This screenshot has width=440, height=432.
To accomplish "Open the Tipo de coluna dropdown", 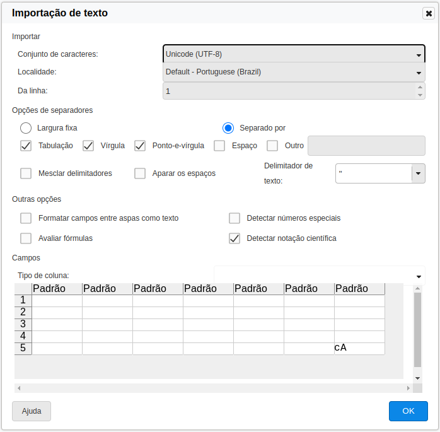I will coord(319,276).
